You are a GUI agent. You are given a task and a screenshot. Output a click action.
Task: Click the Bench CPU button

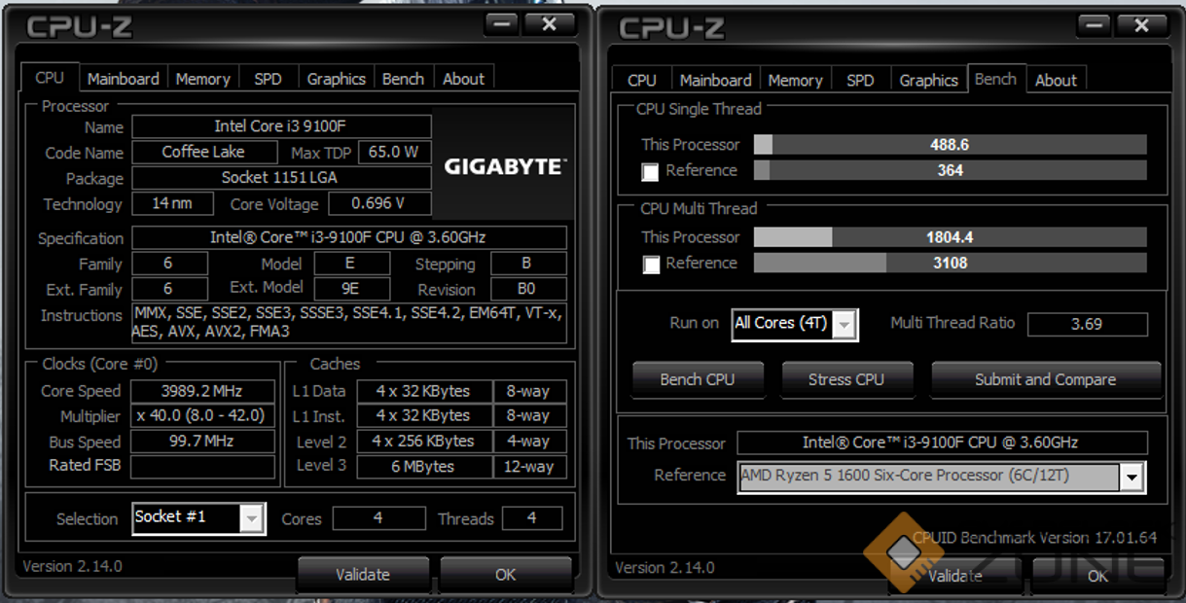(x=698, y=379)
